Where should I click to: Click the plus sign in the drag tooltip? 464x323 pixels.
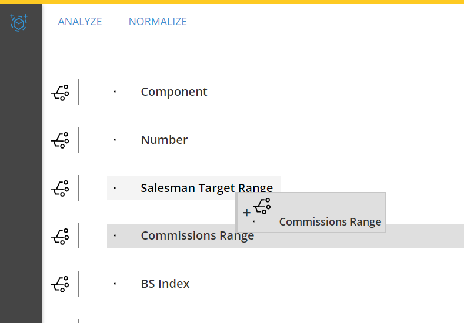point(246,213)
